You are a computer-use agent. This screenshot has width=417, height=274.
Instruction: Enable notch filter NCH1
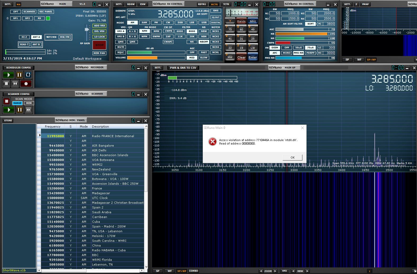coord(216,31)
